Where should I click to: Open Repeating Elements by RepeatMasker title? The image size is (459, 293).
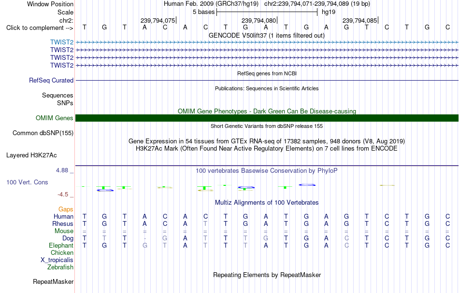[x=267, y=275]
